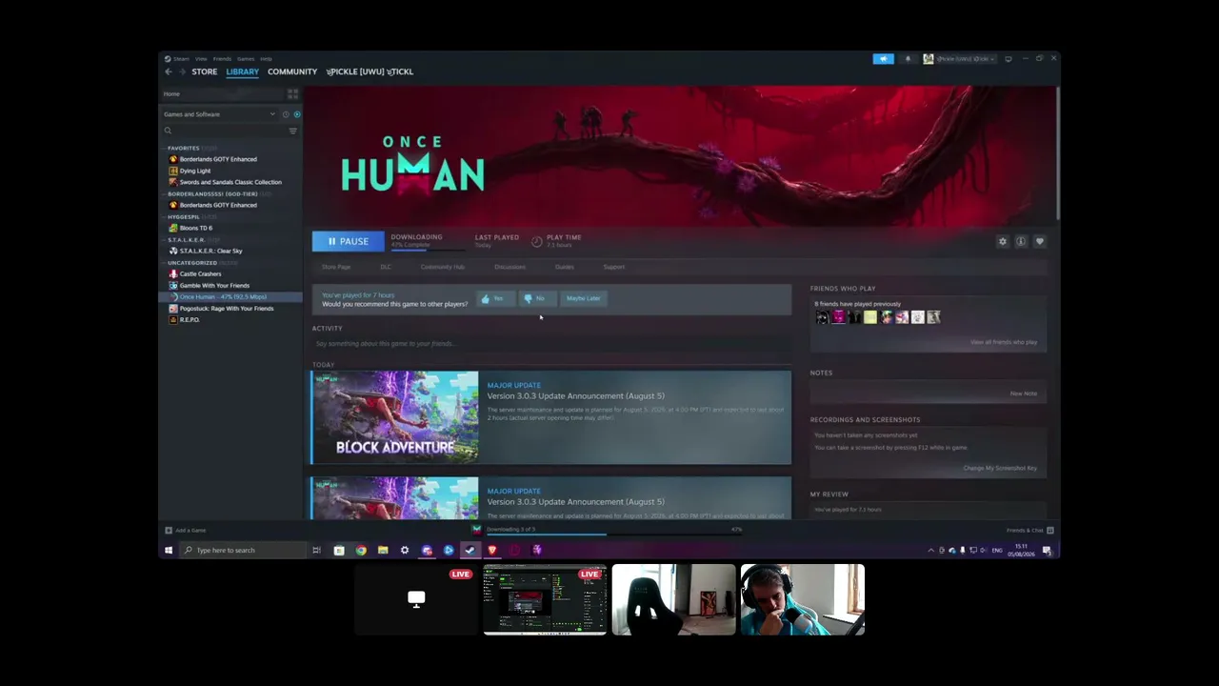The image size is (1219, 686).
Task: Collapse the S.T.A.L.K.E.R. category
Action: (187, 239)
